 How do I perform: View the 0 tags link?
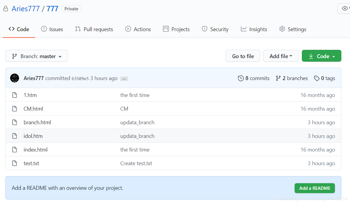[x=324, y=78]
